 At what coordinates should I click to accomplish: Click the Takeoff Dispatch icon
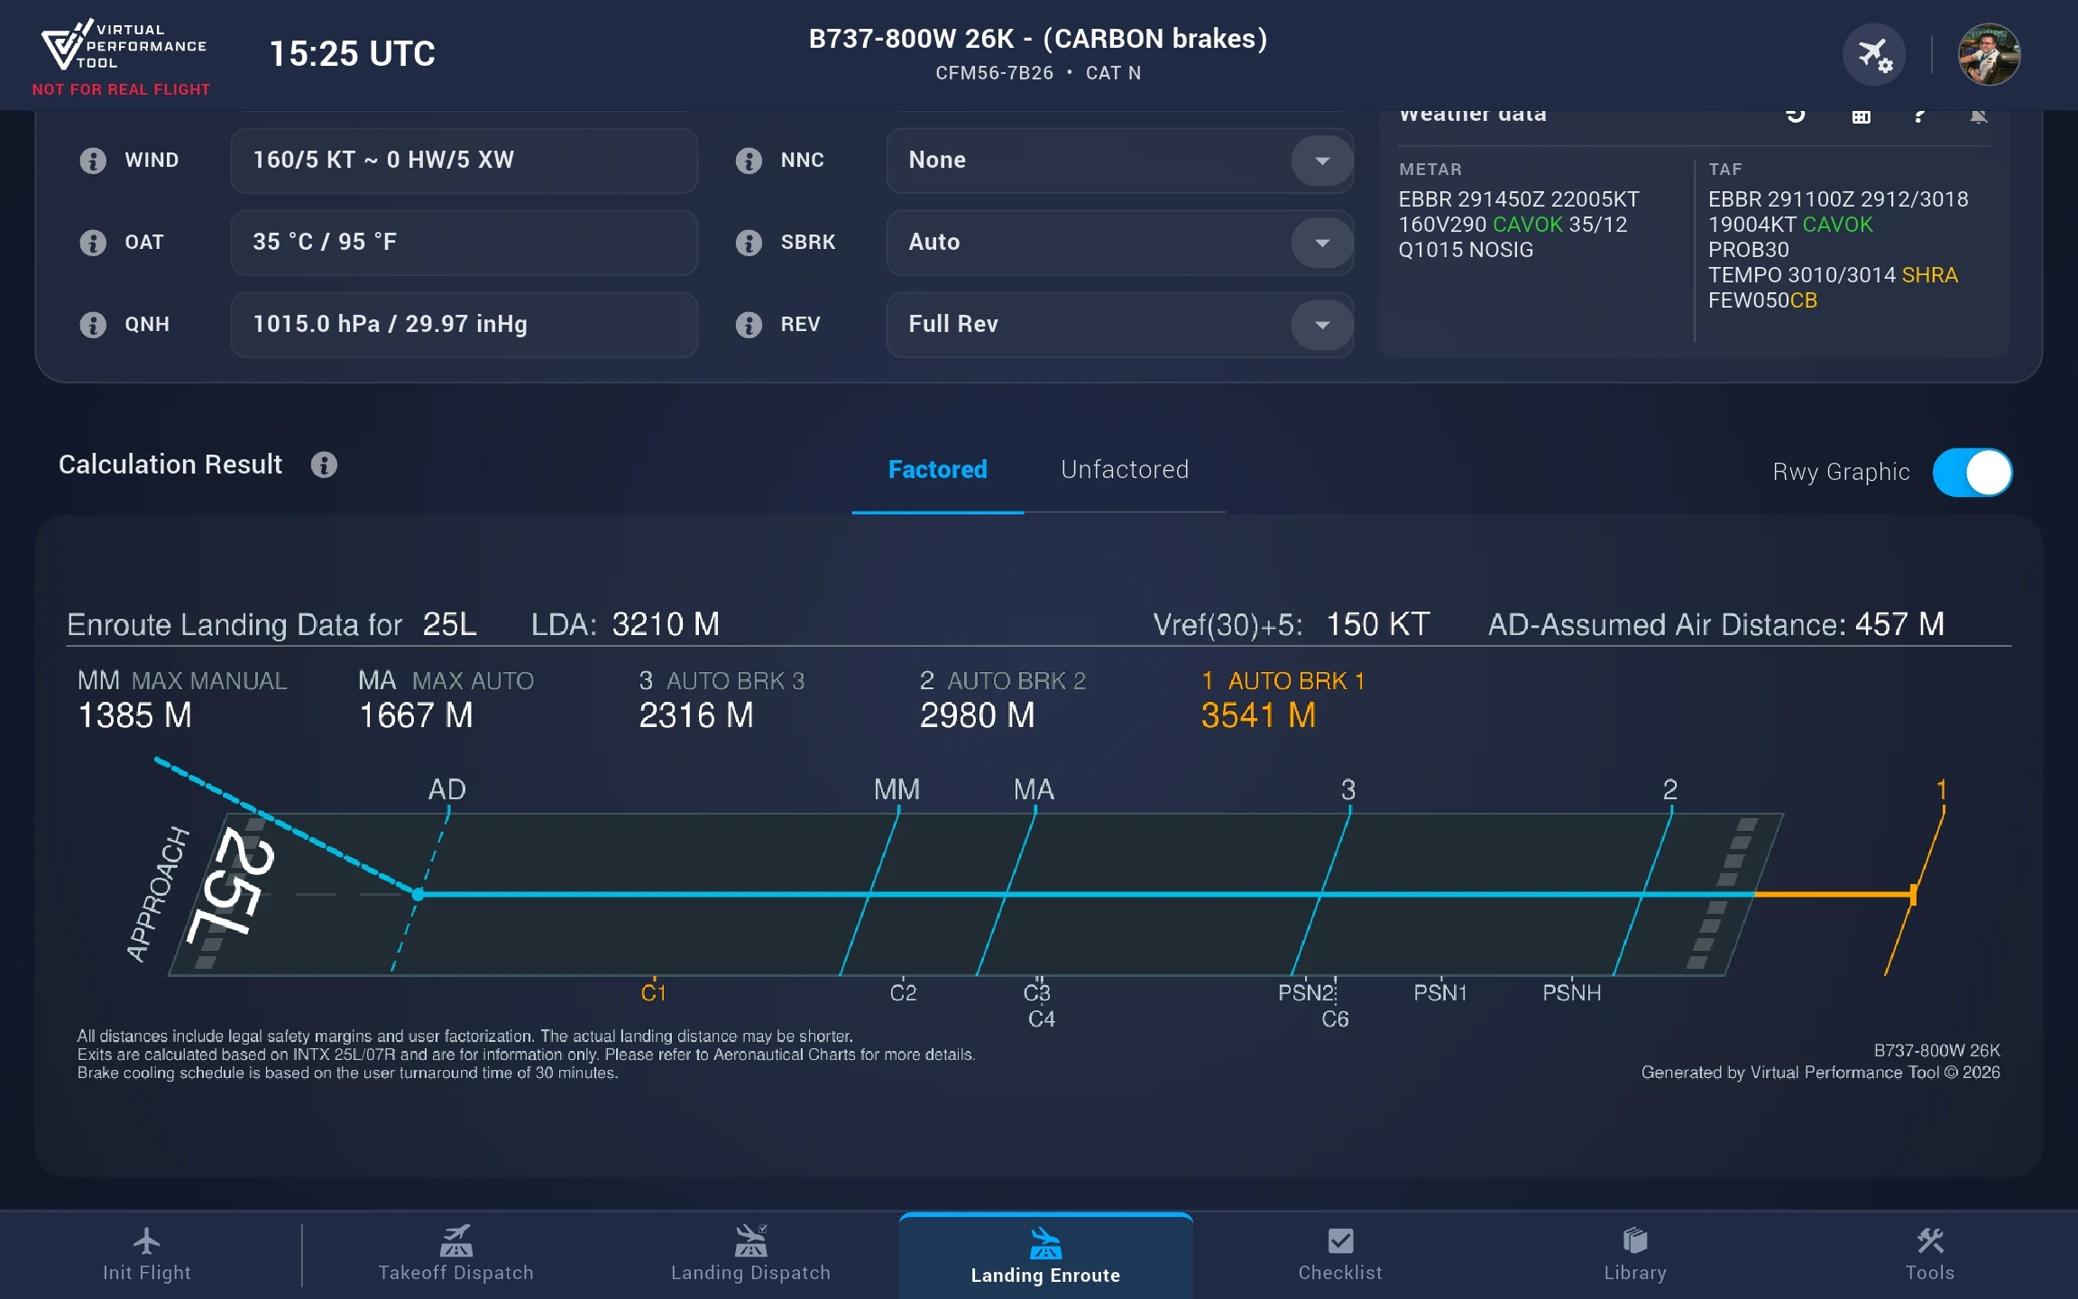456,1240
